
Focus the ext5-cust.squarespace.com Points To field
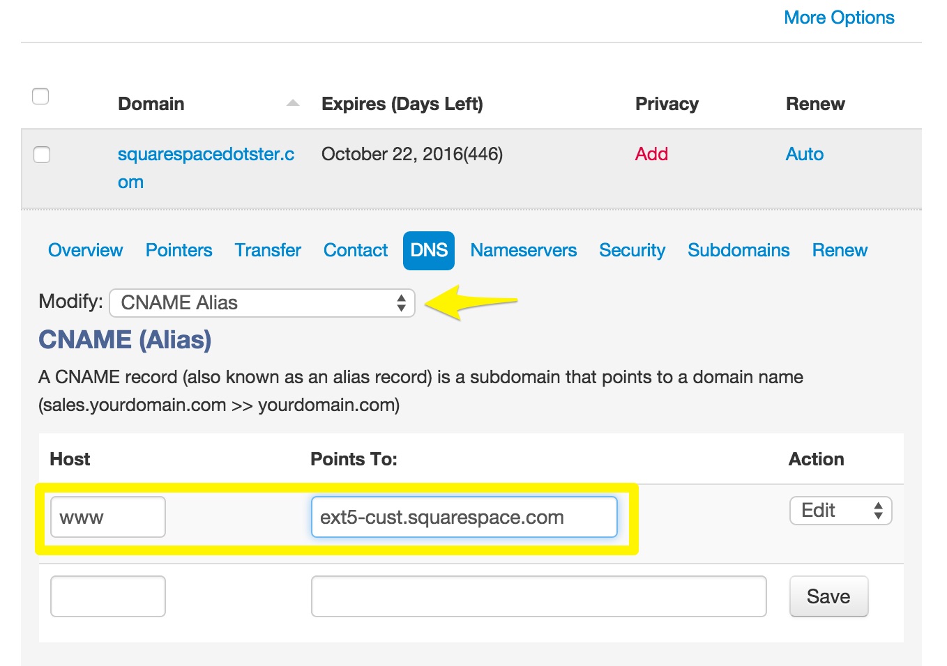click(464, 517)
